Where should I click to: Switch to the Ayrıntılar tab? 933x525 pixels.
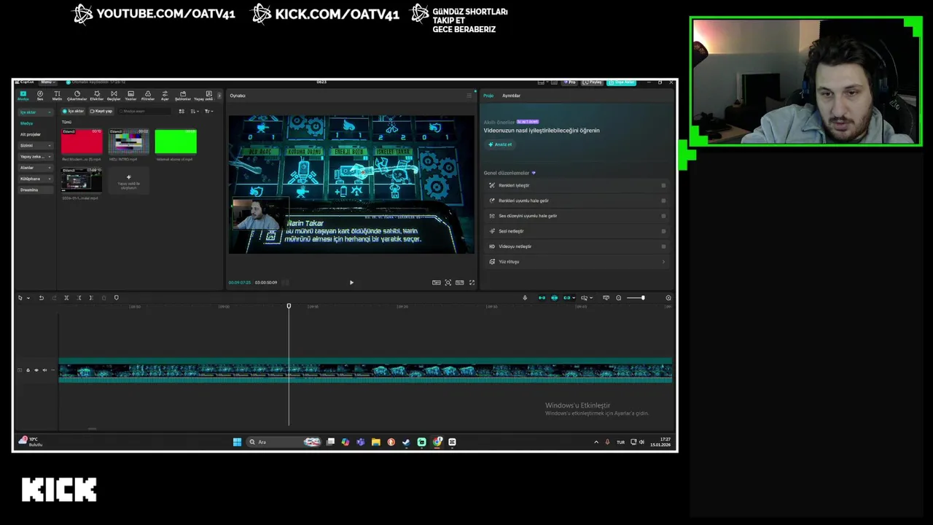pyautogui.click(x=511, y=96)
